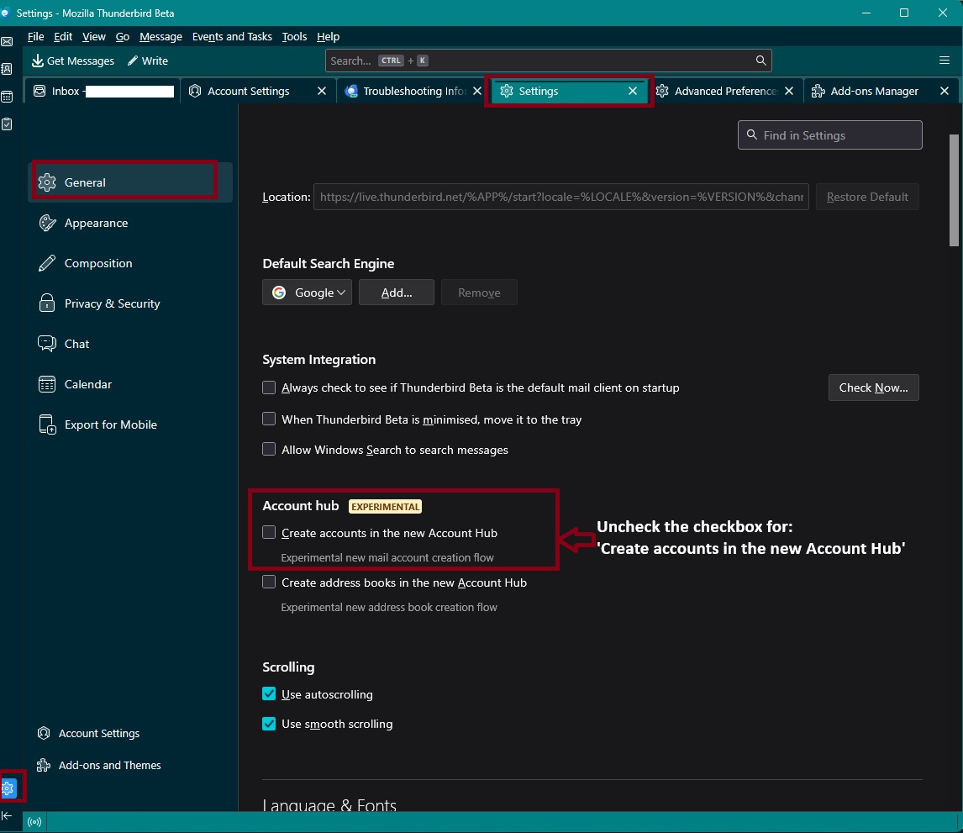Expand the Google default search engine dropdown

click(307, 293)
